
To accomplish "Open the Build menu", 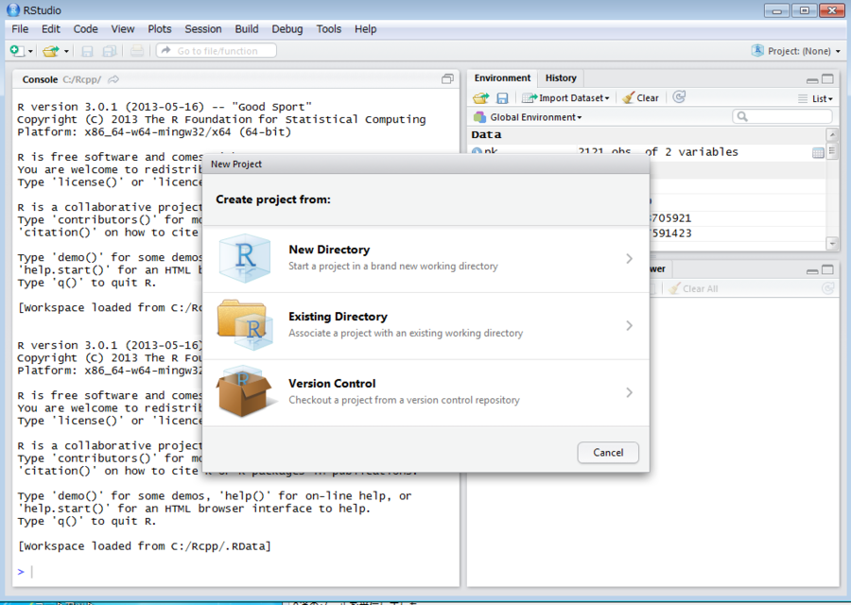I will pos(247,28).
